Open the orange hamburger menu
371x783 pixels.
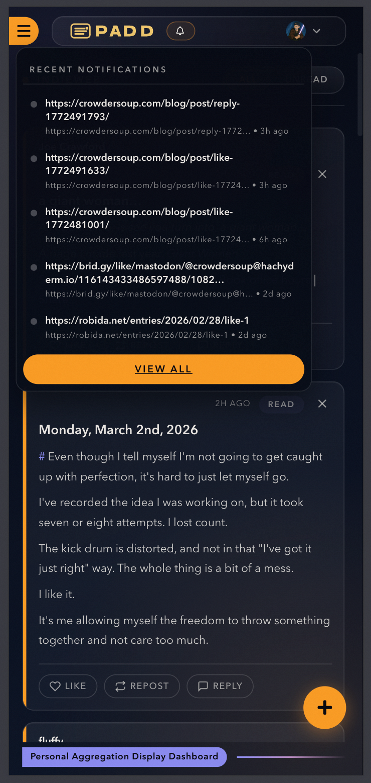[x=24, y=31]
